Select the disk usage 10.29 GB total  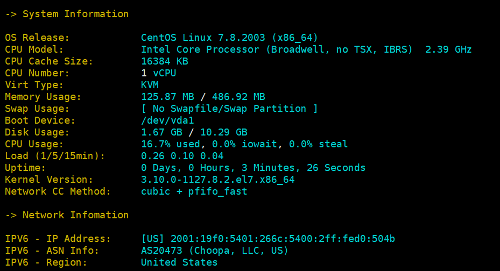224,132
